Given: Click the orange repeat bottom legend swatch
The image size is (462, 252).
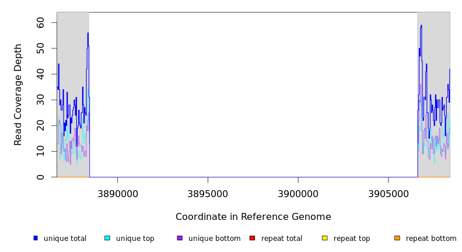Looking at the screenshot, I should 397,238.
